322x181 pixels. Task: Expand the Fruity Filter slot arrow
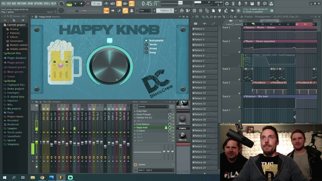pyautogui.click(x=135, y=111)
